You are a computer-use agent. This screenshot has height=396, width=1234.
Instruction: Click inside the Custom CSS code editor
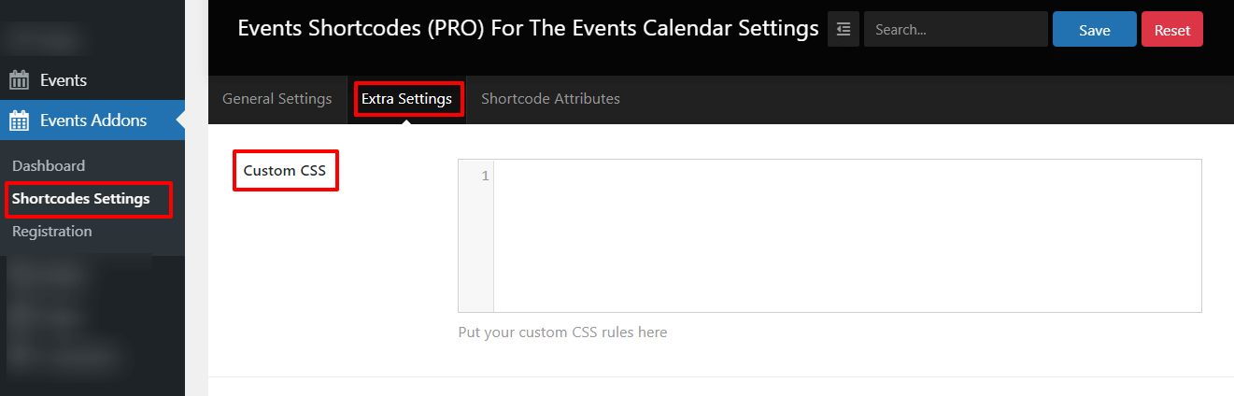(x=846, y=235)
